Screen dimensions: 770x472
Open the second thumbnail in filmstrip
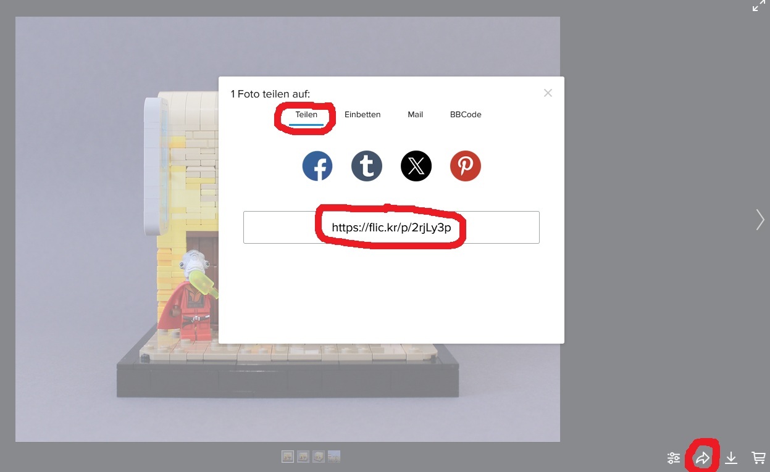[303, 457]
